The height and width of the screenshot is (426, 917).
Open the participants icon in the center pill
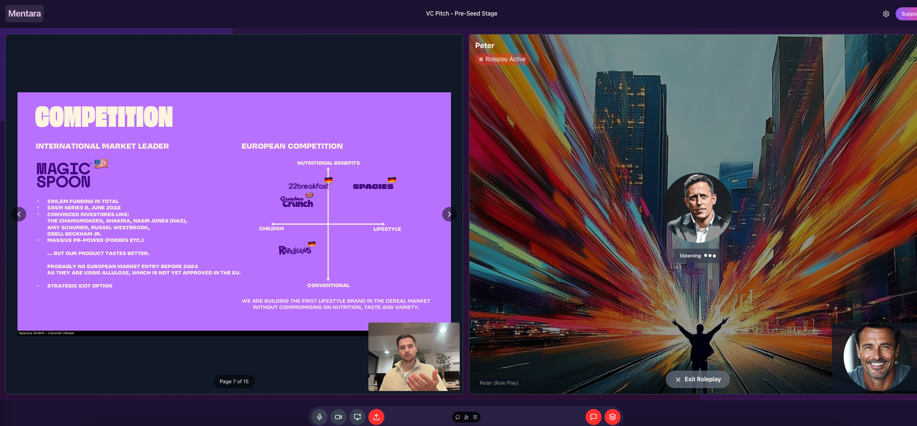click(466, 417)
